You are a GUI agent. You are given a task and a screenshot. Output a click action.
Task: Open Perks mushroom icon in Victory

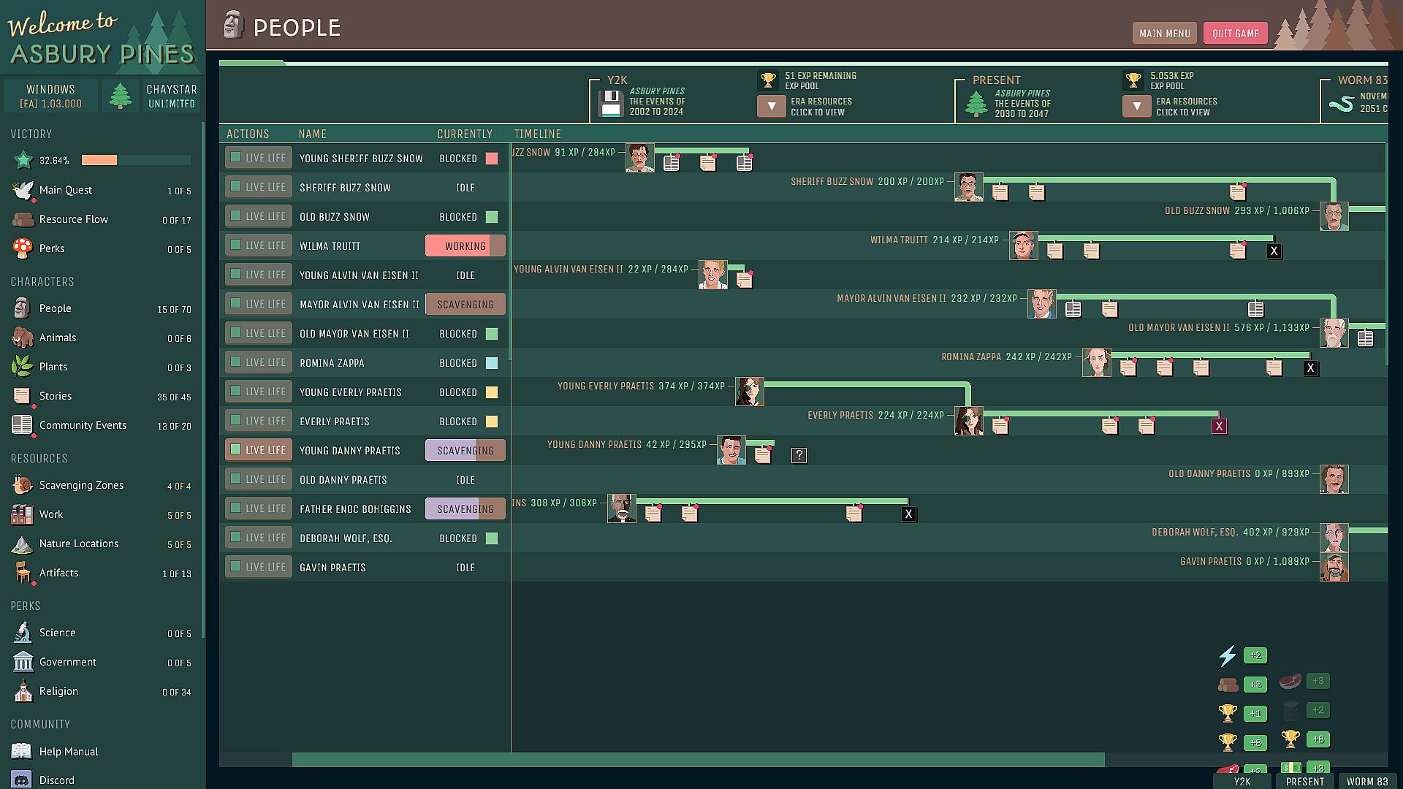23,248
